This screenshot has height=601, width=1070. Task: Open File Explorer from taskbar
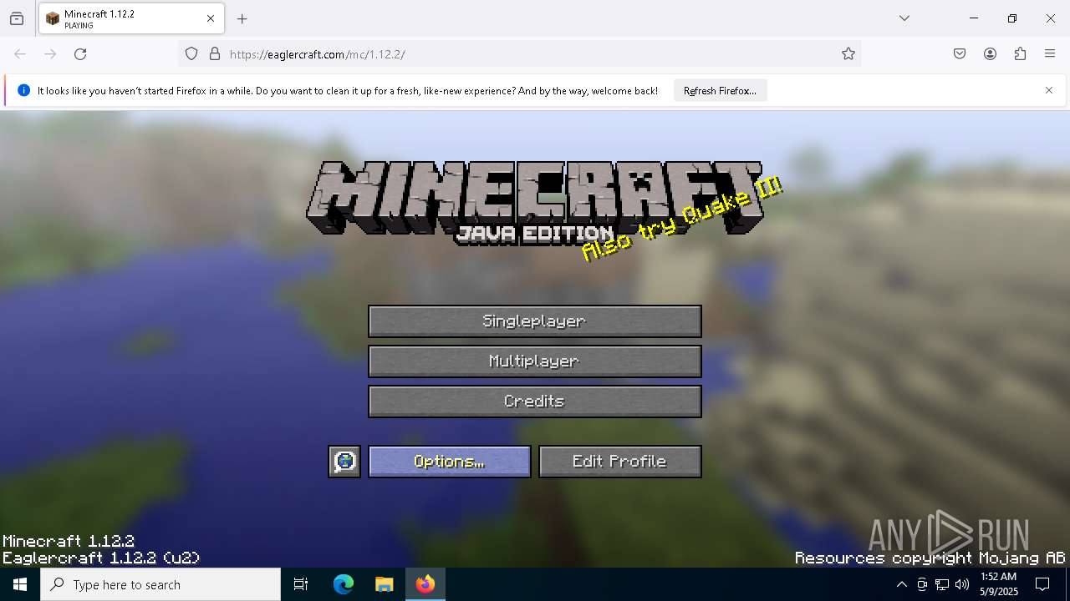tap(384, 584)
